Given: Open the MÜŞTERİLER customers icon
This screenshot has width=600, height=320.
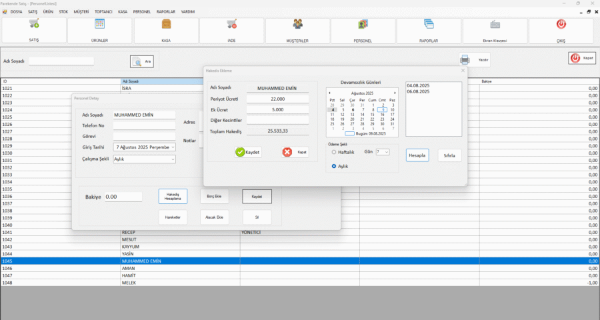Looking at the screenshot, I should point(297,25).
